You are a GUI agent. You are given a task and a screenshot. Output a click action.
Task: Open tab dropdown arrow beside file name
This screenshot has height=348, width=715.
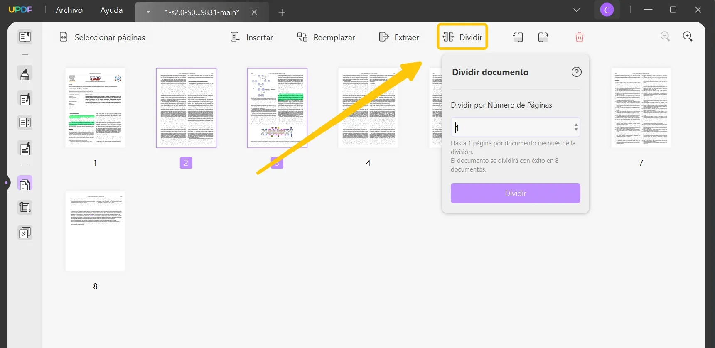click(x=148, y=12)
